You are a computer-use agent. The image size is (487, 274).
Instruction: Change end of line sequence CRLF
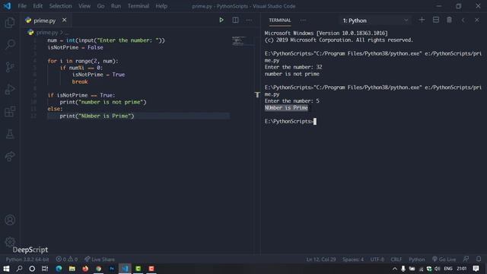[396, 259]
